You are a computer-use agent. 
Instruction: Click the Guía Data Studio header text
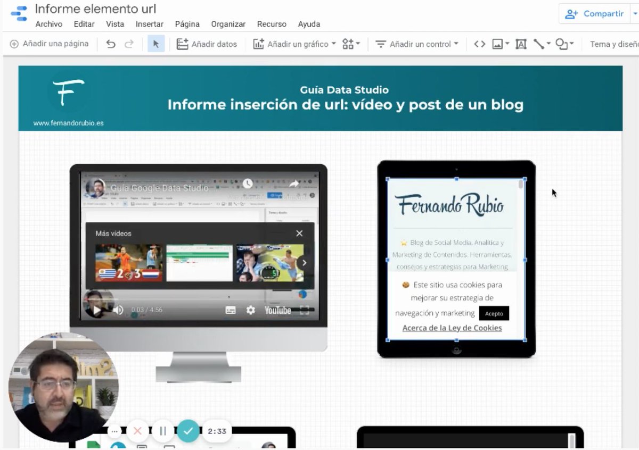pos(345,90)
